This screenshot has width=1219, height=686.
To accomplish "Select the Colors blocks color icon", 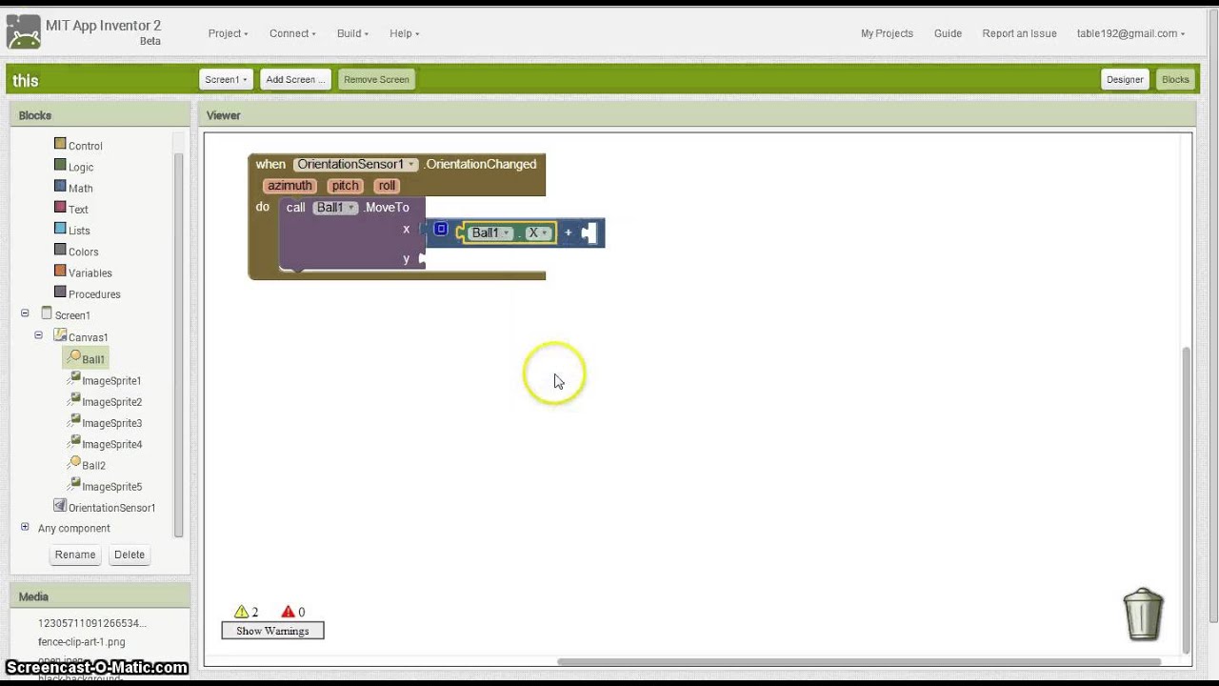I will point(60,251).
